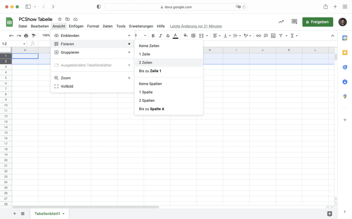Open the cell borders tool
This screenshot has height=219, width=352.
point(193,36)
